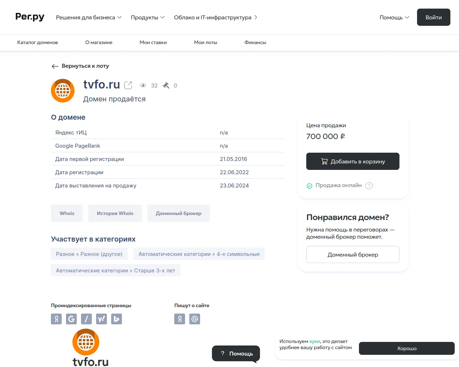Screen dimensions: 459x367
Task: Dismiss the cookies notice with Хорошо
Action: [407, 348]
